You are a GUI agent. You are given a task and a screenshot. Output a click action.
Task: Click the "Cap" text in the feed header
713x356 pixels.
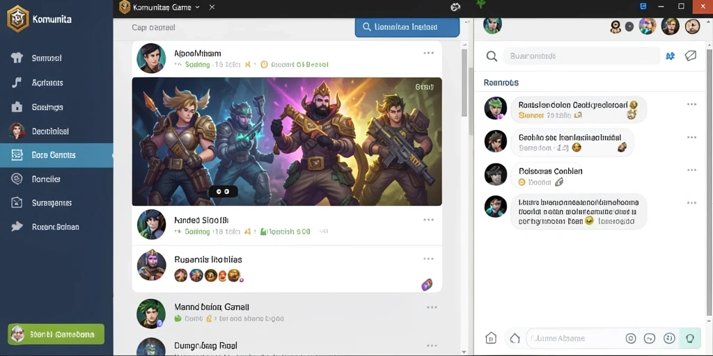click(137, 28)
